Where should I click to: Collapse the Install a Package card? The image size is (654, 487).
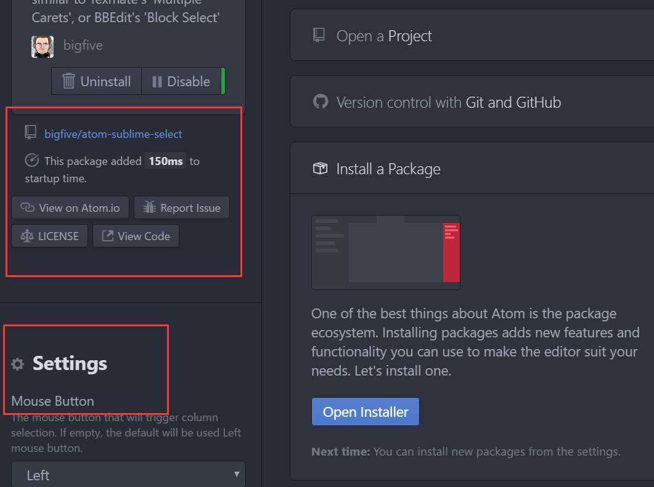coord(472,168)
